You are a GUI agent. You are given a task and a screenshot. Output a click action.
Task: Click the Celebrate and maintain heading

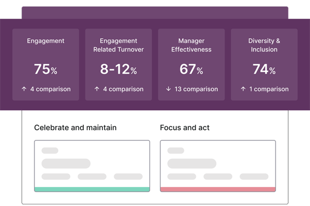pyautogui.click(x=75, y=127)
